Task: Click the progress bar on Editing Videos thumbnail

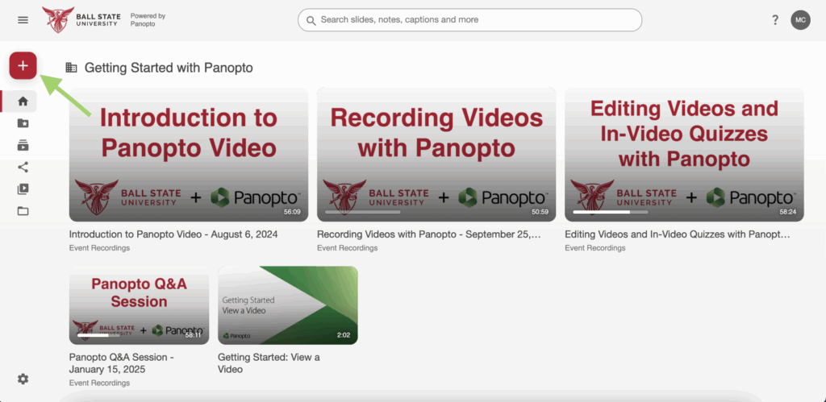Action: 611,212
